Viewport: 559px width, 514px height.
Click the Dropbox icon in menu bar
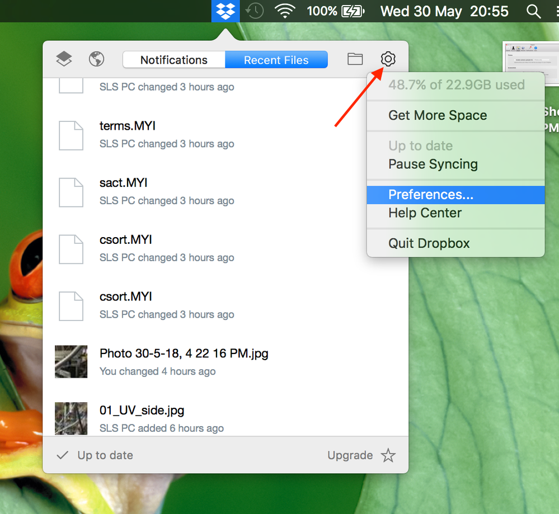coord(226,11)
